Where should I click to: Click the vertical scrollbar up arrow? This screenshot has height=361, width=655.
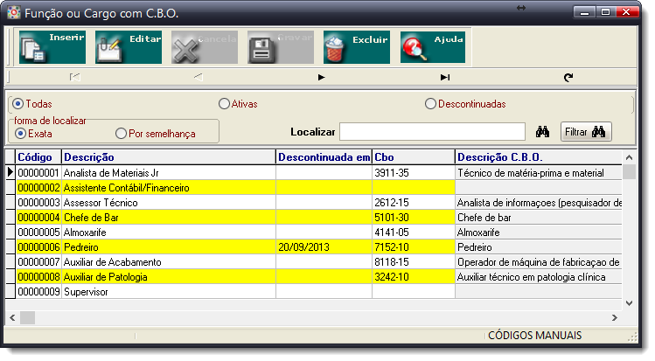(629, 157)
